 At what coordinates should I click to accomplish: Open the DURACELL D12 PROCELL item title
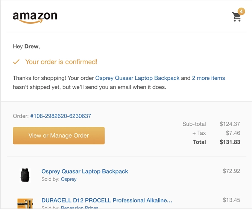pos(107,200)
